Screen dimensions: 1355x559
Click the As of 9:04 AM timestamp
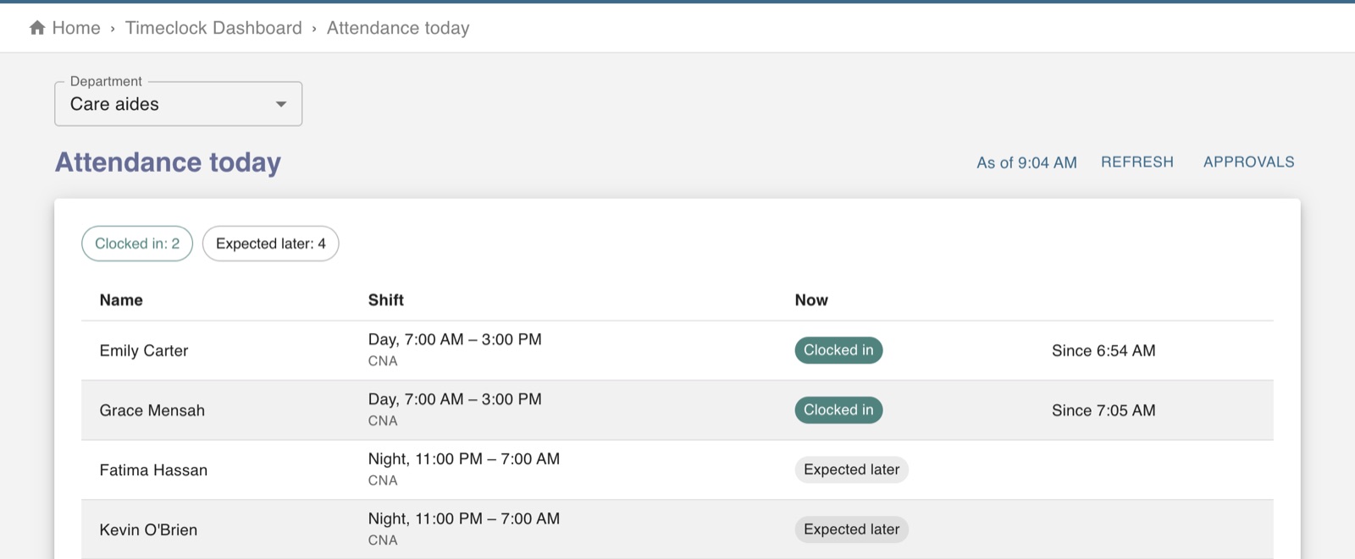tap(1026, 162)
